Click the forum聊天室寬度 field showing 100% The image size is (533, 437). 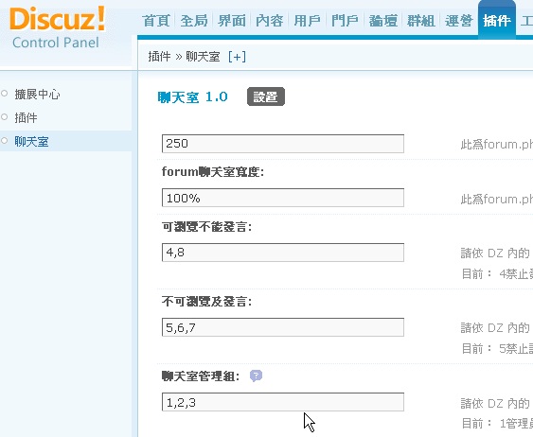tap(283, 198)
